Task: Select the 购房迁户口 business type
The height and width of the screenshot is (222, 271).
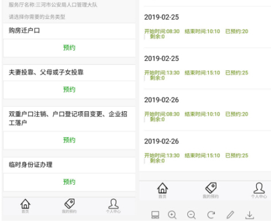Action: (x=69, y=30)
